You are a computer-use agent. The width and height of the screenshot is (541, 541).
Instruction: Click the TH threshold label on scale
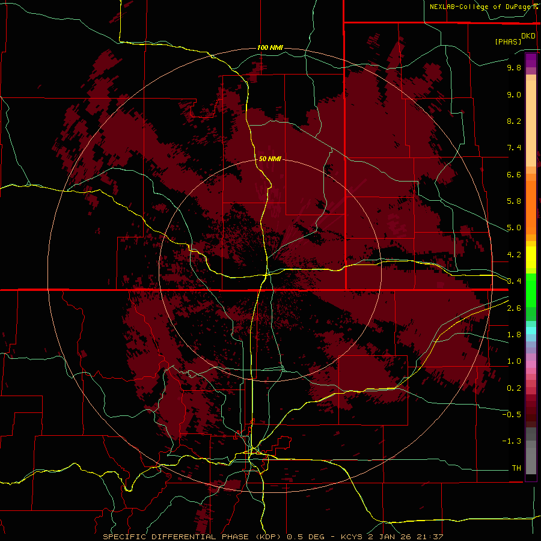[516, 468]
